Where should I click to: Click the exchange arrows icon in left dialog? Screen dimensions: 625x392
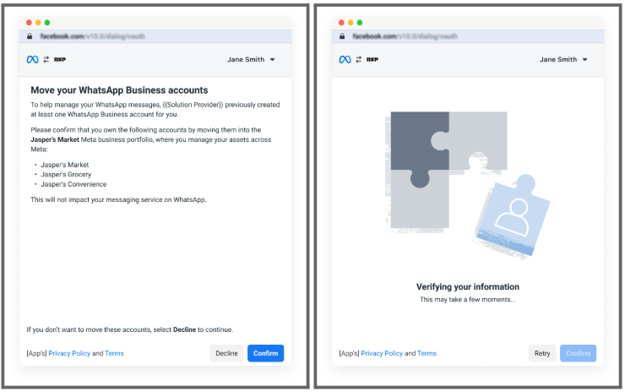(46, 60)
